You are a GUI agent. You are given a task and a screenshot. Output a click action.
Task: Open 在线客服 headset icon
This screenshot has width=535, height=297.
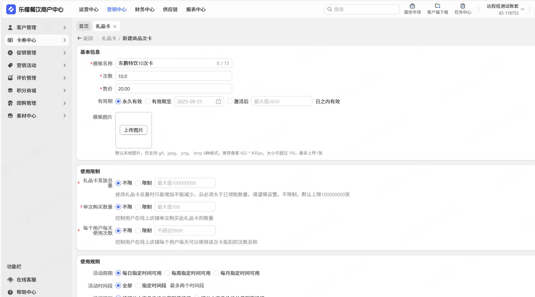[10, 280]
